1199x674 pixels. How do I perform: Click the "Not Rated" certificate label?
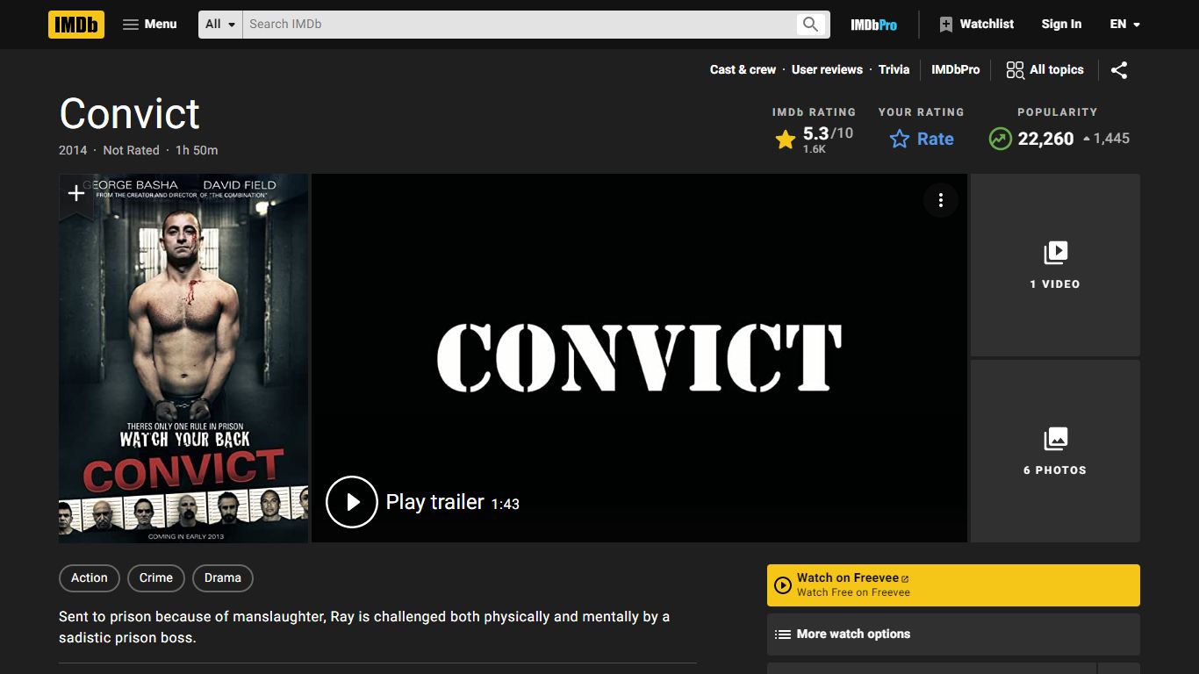pos(131,150)
